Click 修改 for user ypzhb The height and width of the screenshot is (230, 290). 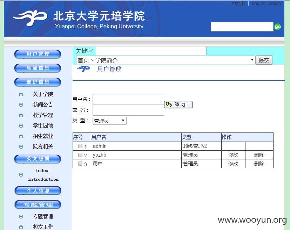[233, 155]
